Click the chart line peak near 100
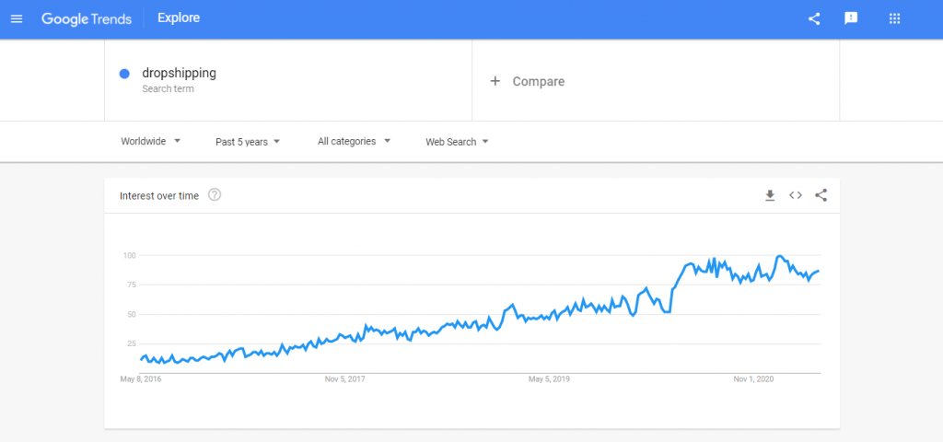 tap(779, 256)
